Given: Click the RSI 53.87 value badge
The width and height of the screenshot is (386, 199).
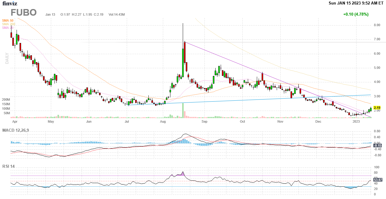Looking at the screenshot, I should (378, 180).
